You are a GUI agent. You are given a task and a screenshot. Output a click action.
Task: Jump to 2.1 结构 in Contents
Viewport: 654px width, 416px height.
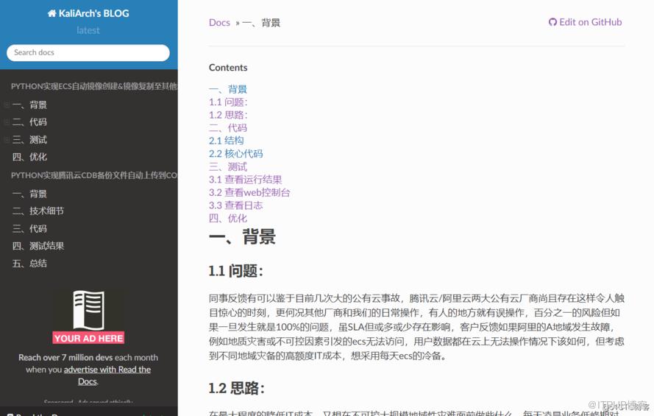click(x=227, y=141)
